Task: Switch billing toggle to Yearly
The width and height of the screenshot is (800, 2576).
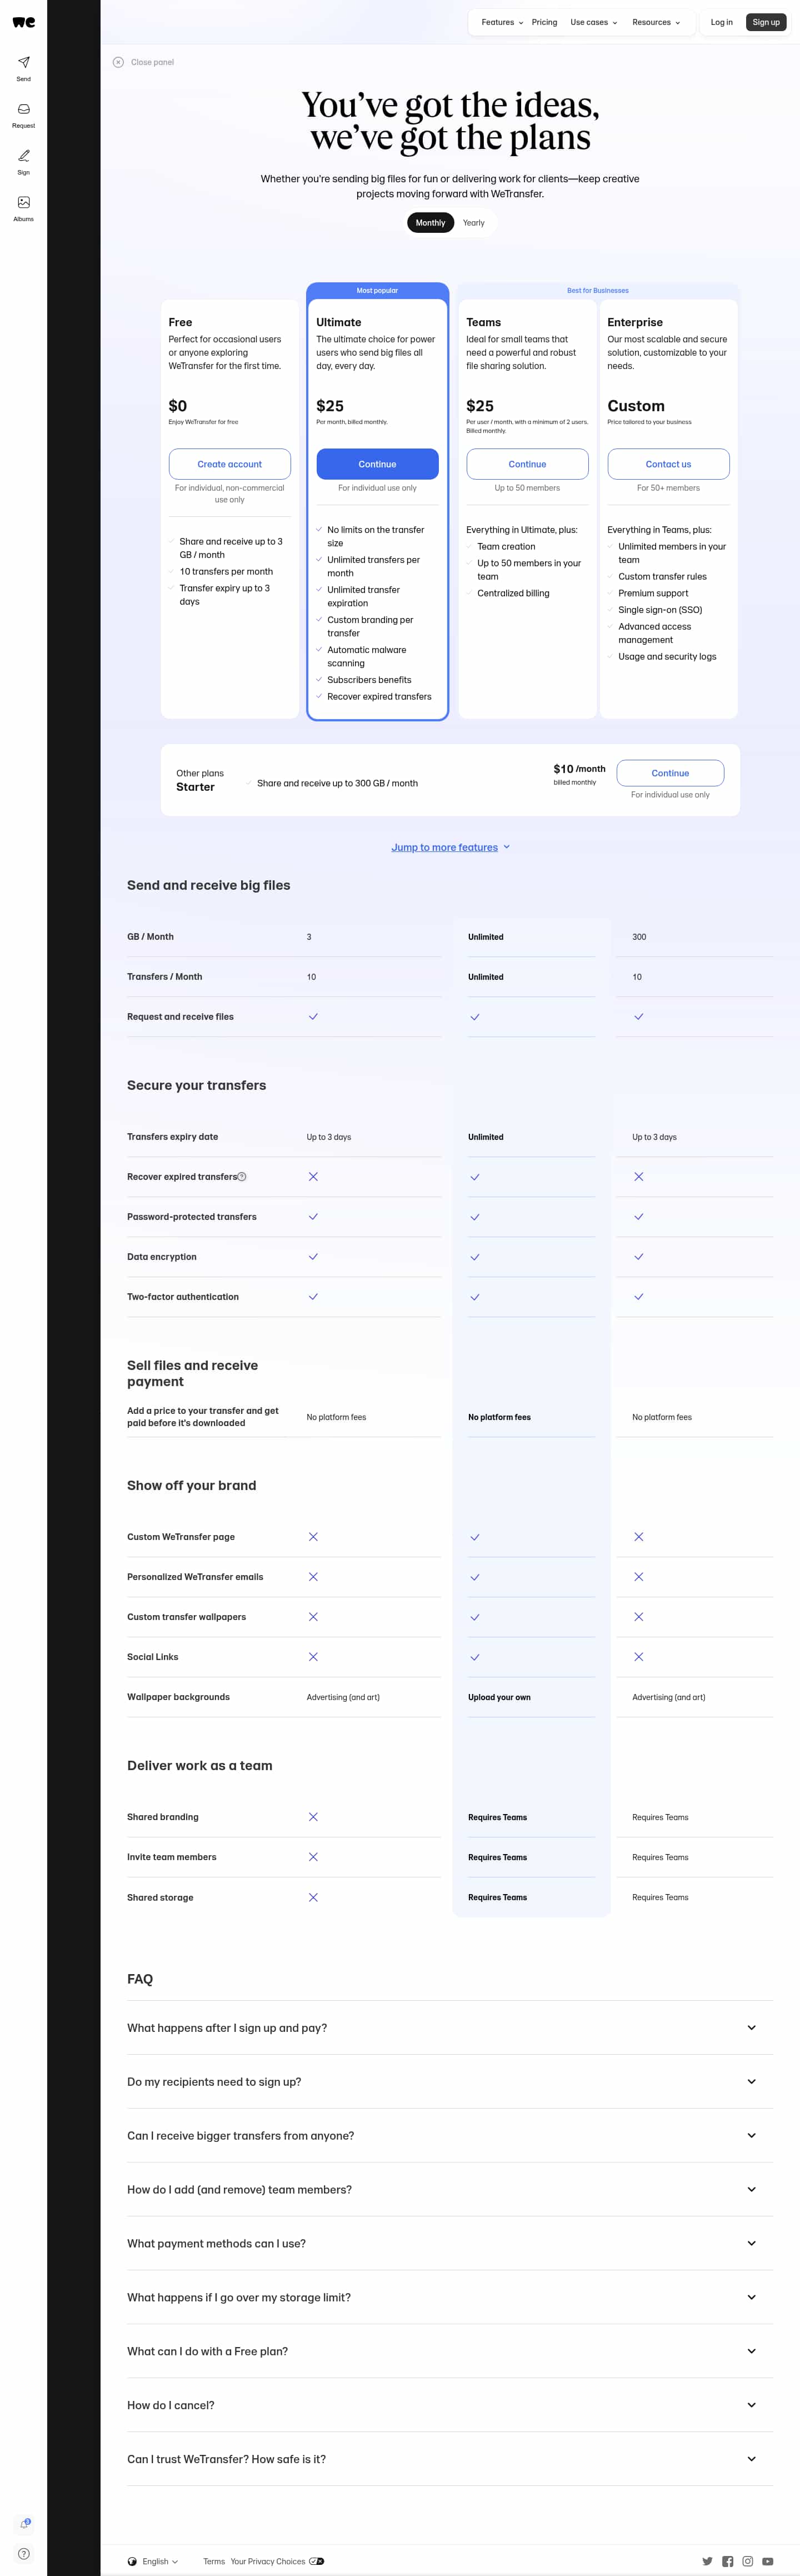Action: [x=474, y=223]
